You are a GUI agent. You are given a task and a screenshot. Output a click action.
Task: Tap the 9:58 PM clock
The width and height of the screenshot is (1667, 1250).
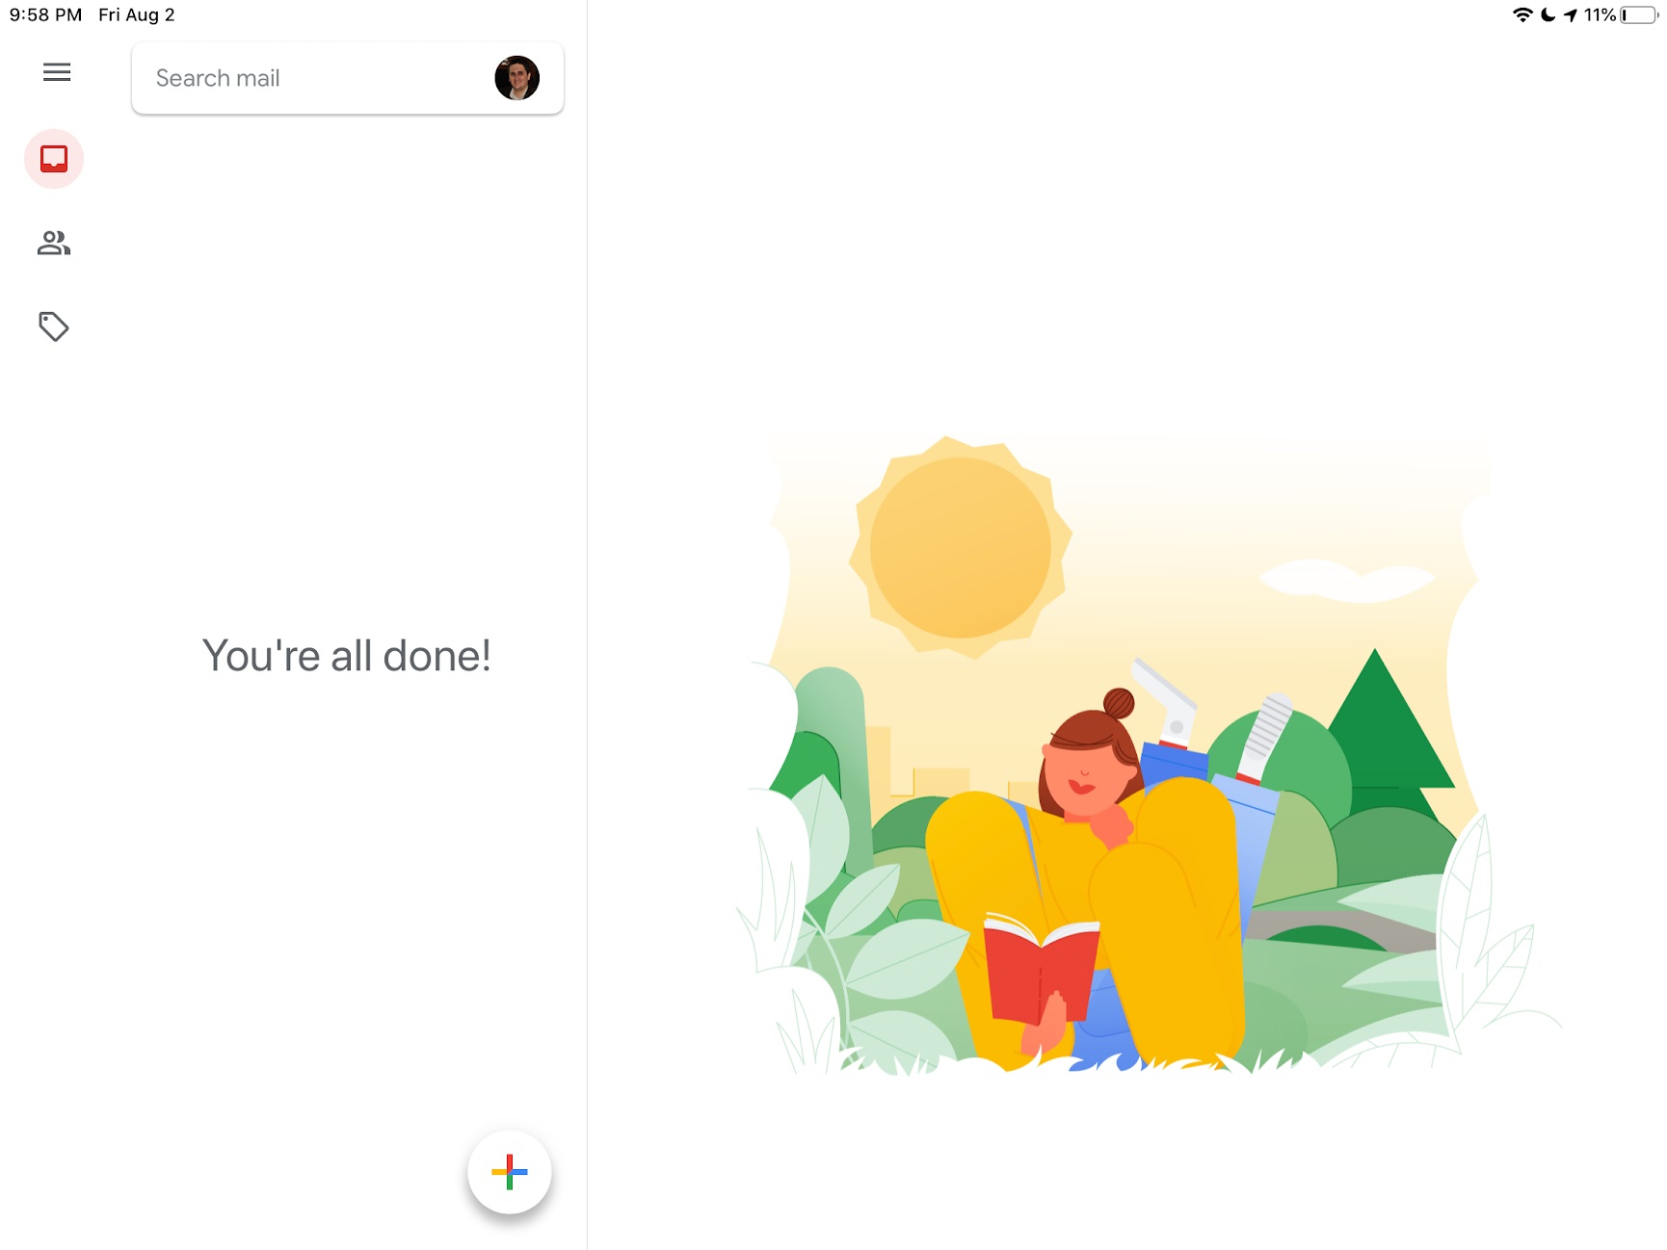[x=45, y=14]
